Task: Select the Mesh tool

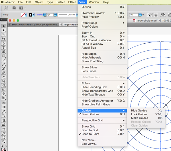Action: point(4,103)
